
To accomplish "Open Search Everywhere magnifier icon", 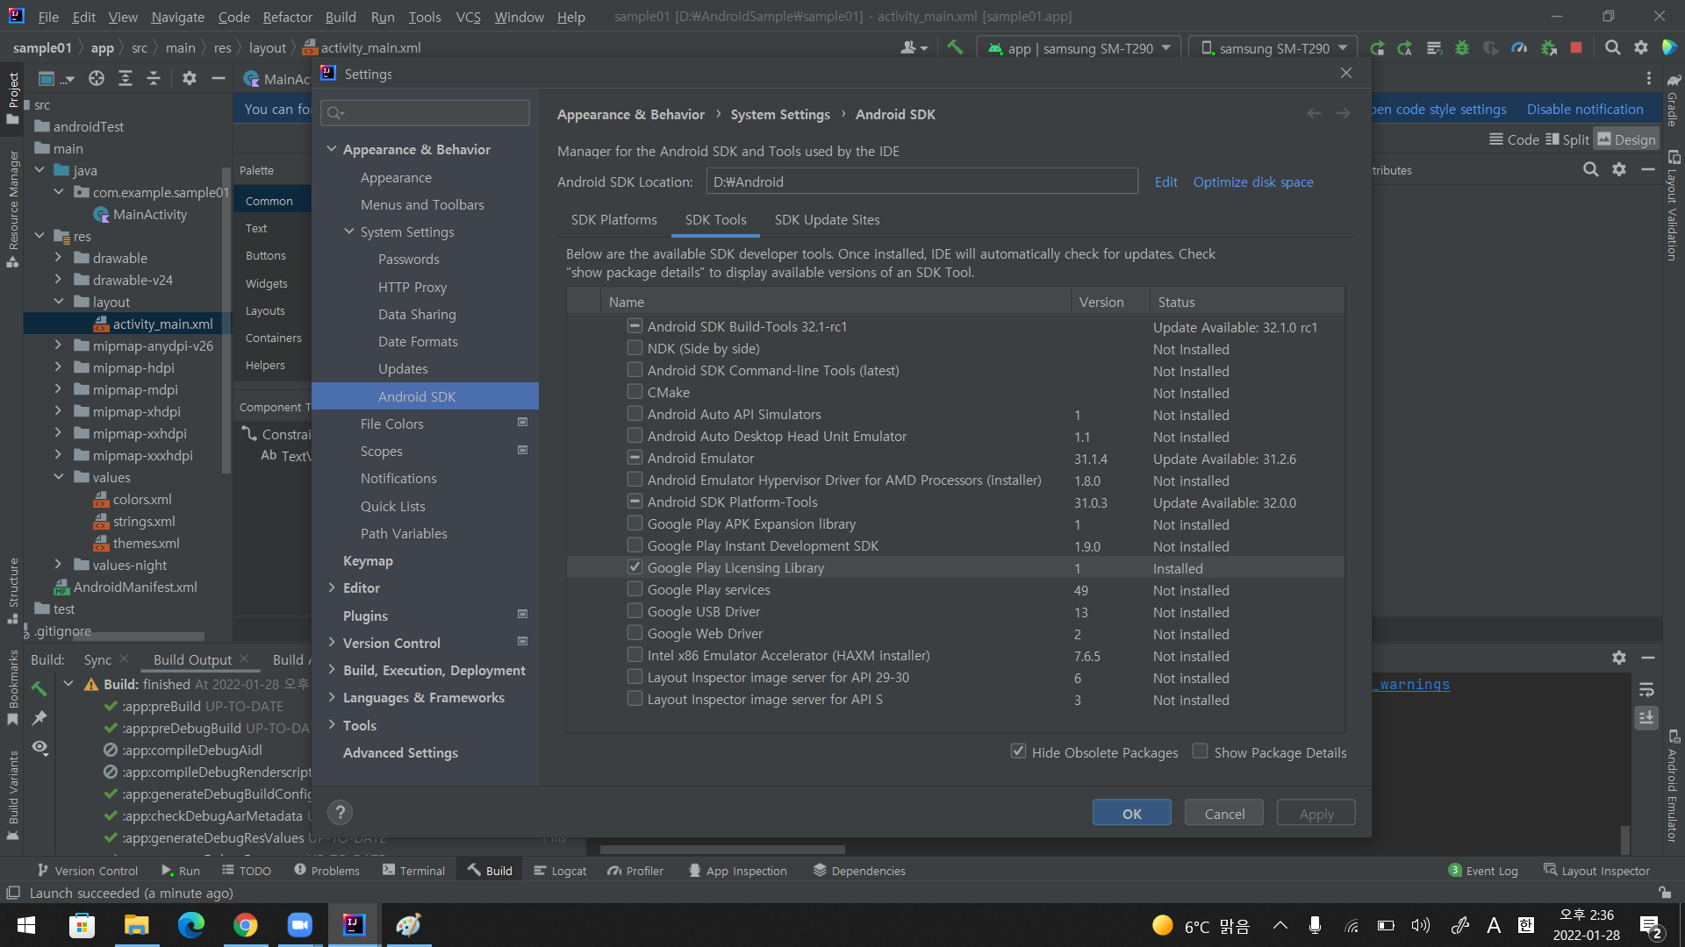I will tap(1612, 48).
